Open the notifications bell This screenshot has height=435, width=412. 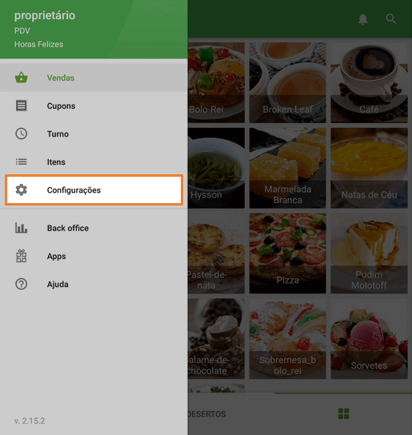coord(362,19)
